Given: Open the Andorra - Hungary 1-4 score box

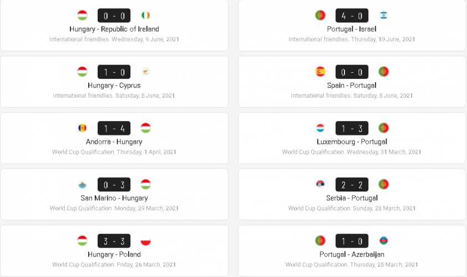Looking at the screenshot, I should pos(114,128).
